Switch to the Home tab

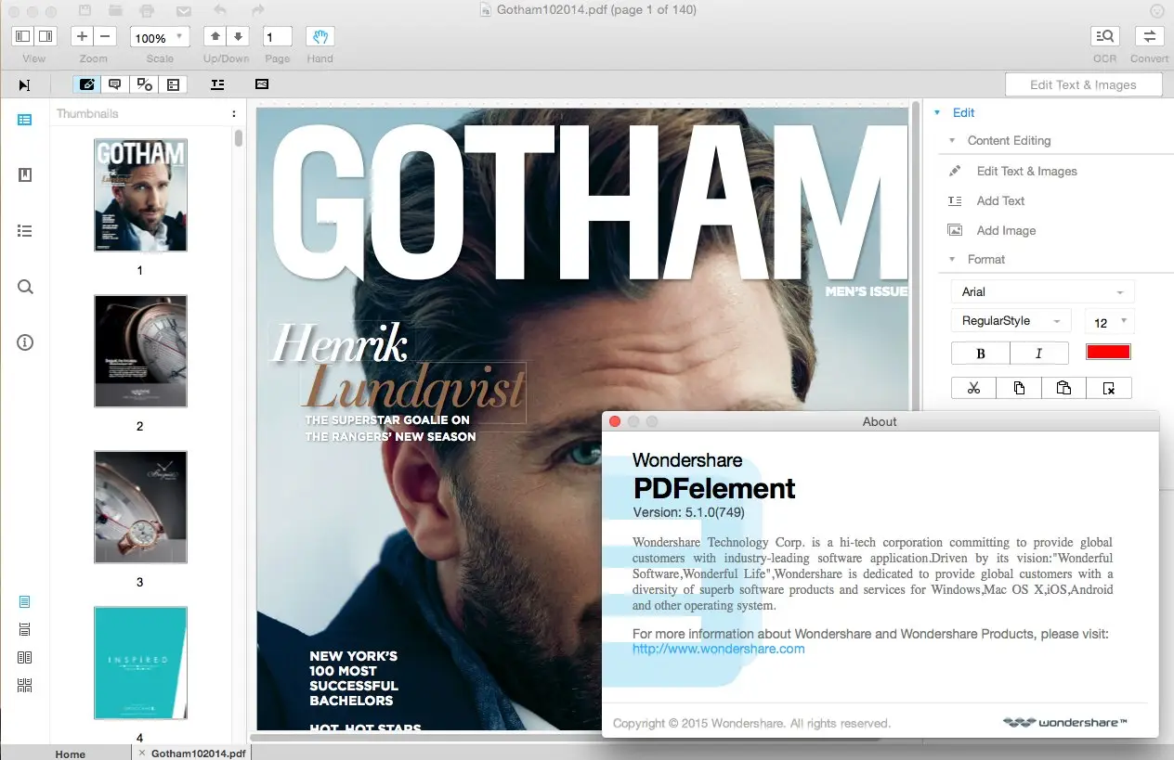coord(71,754)
